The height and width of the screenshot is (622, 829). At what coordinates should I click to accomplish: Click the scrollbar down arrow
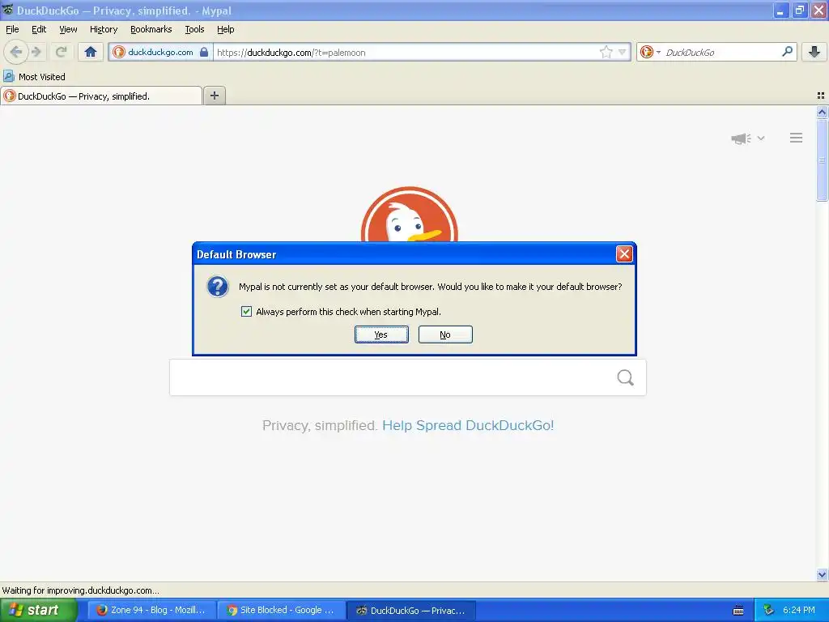click(x=822, y=574)
